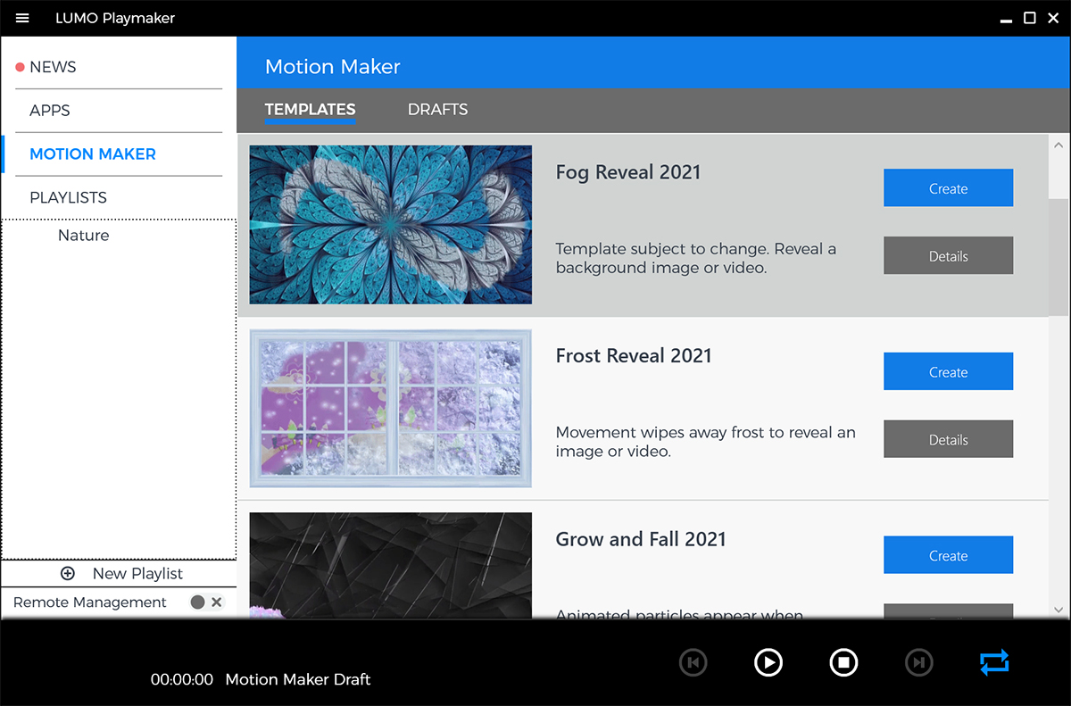Click the Motion Maker header title
Screen dimensions: 1071x706
(x=333, y=67)
